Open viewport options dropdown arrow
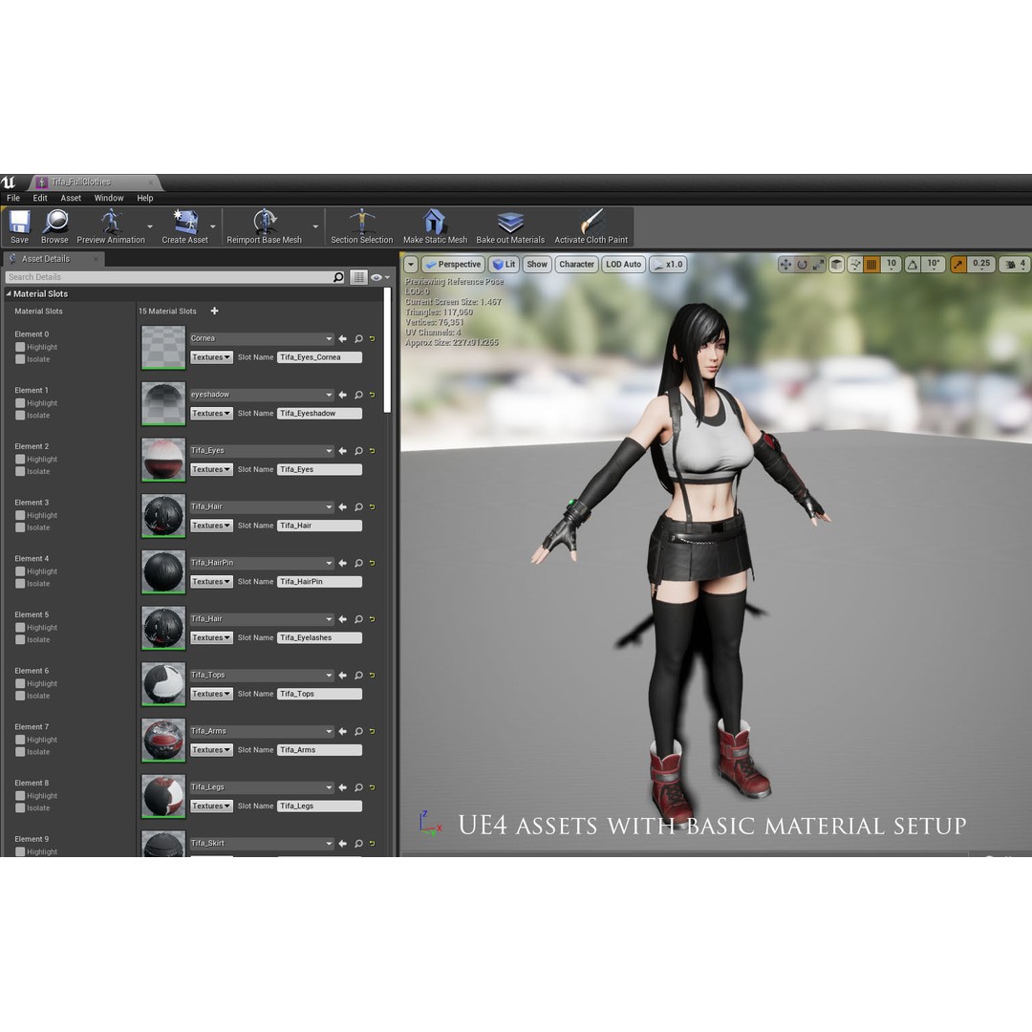The image size is (1032, 1032). coord(411,265)
